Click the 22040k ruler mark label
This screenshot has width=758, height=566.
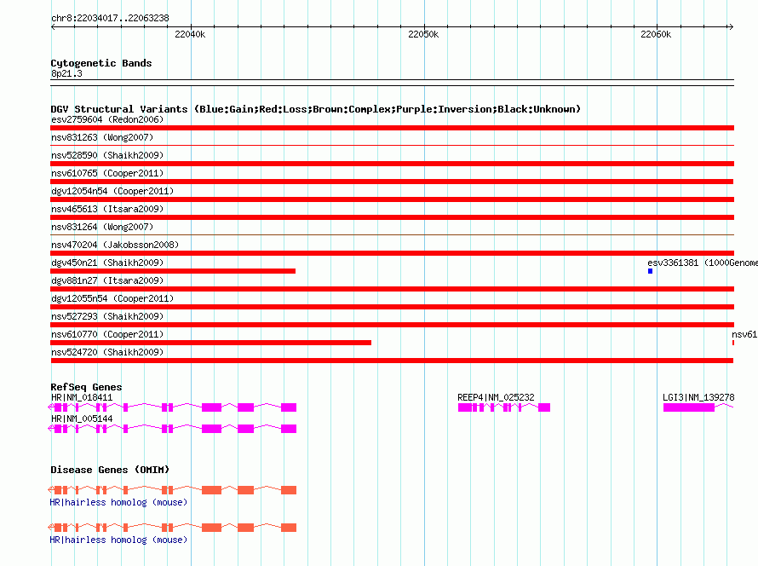[190, 34]
